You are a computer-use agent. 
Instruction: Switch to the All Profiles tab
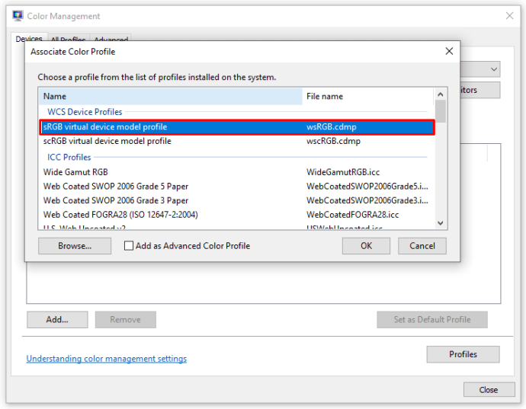point(68,40)
